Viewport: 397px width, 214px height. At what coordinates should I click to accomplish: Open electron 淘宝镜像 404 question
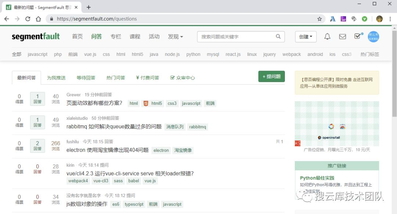click(x=107, y=150)
